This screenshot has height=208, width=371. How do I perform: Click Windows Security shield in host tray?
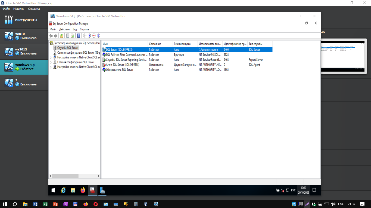[314, 204]
